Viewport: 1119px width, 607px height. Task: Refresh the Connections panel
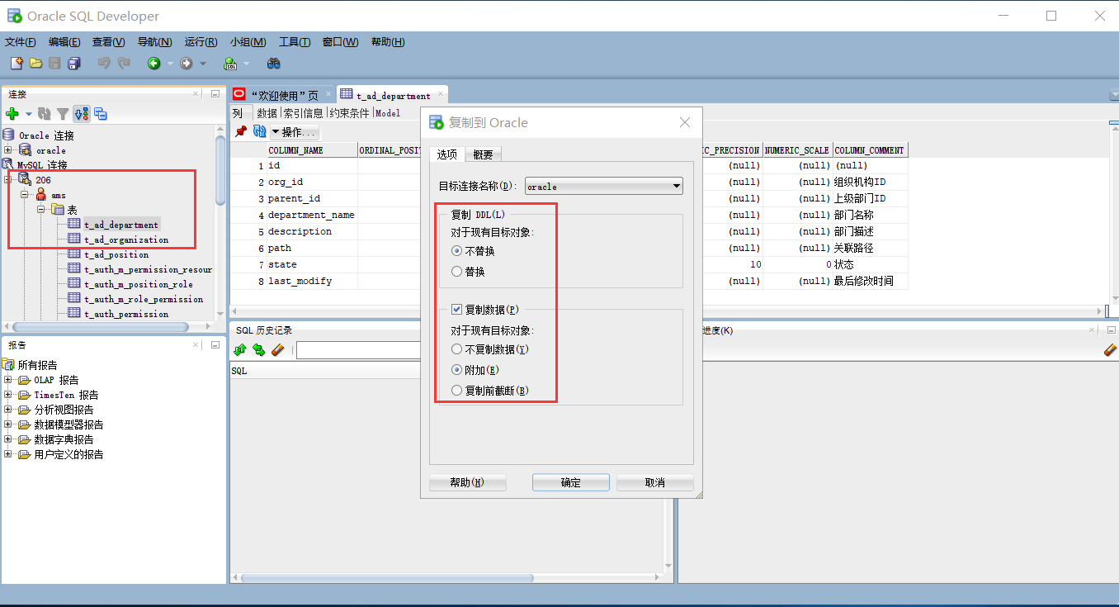point(45,114)
